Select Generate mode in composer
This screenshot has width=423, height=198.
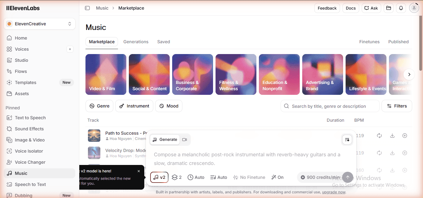165,140
